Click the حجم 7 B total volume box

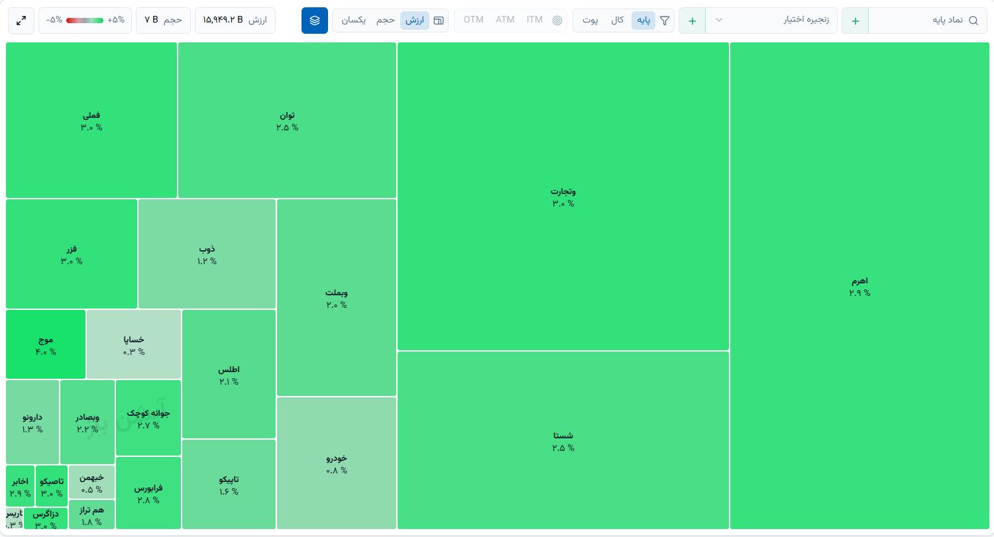pyautogui.click(x=164, y=20)
